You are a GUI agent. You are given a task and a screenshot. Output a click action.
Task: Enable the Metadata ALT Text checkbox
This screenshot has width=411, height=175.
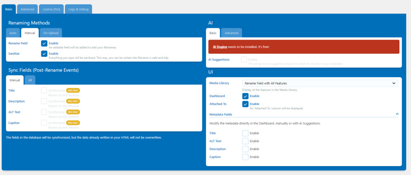245,141
